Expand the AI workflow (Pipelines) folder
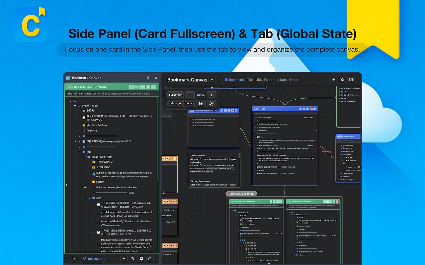 click(x=191, y=126)
